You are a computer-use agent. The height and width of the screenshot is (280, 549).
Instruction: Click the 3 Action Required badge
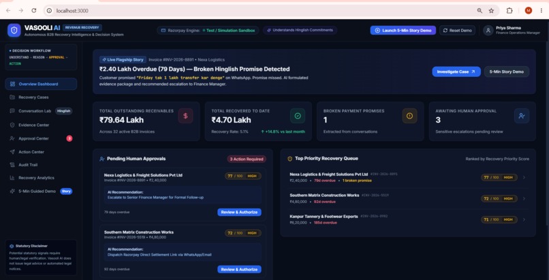point(247,159)
